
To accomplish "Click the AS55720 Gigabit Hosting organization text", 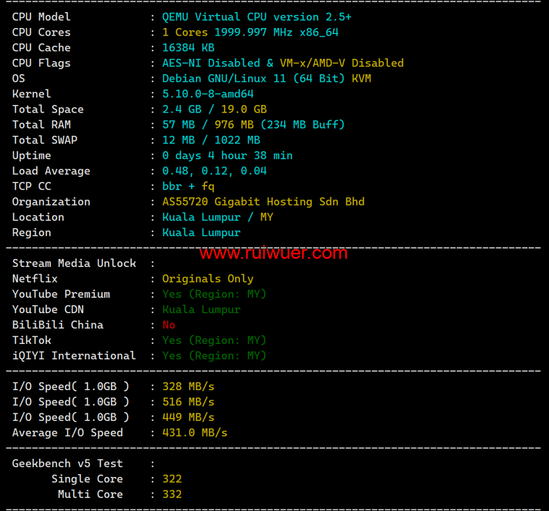I will tap(263, 202).
